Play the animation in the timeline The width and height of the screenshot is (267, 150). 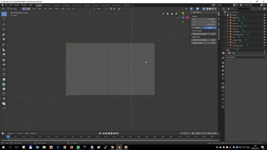112,133
